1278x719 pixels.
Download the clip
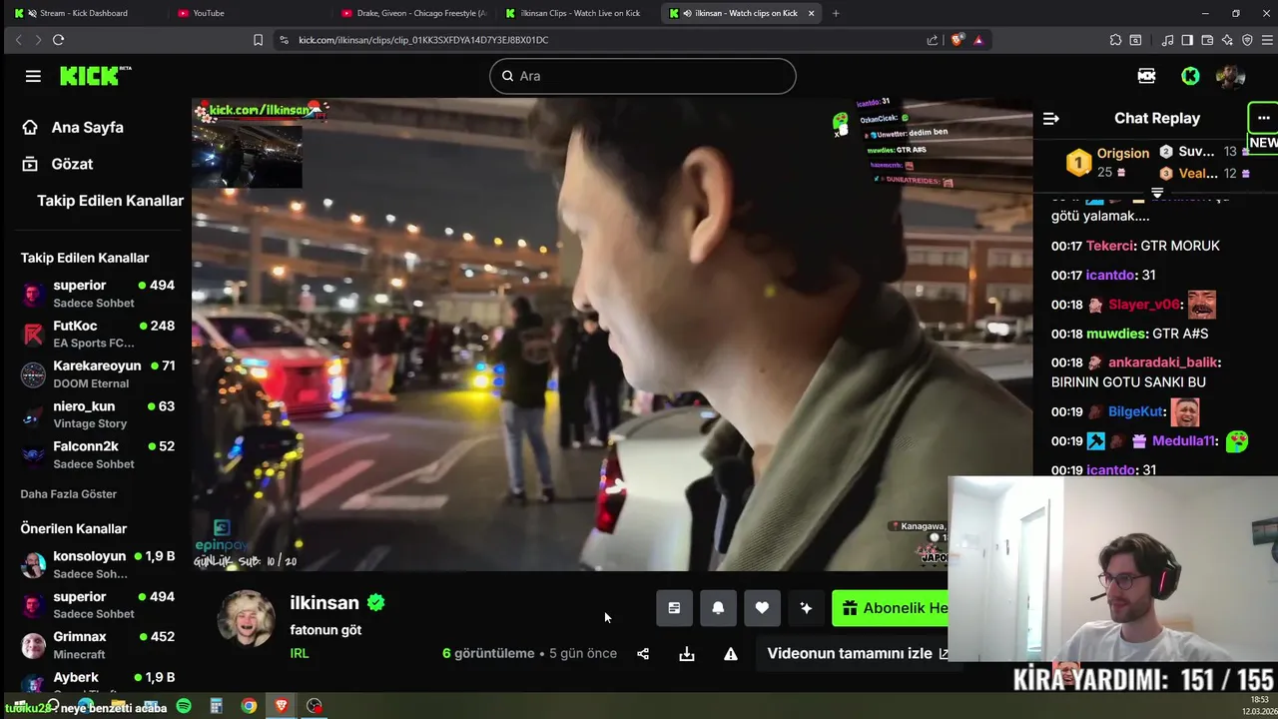687,654
